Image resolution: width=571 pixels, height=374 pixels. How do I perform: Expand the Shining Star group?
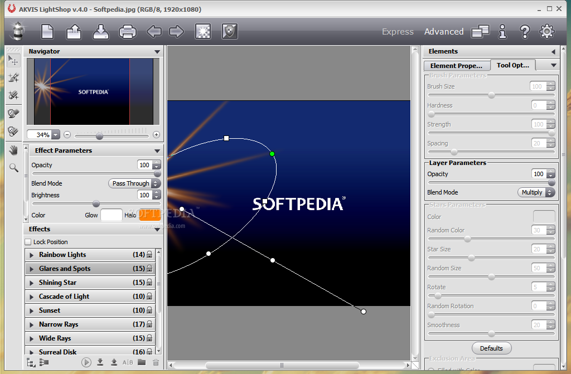coord(31,283)
